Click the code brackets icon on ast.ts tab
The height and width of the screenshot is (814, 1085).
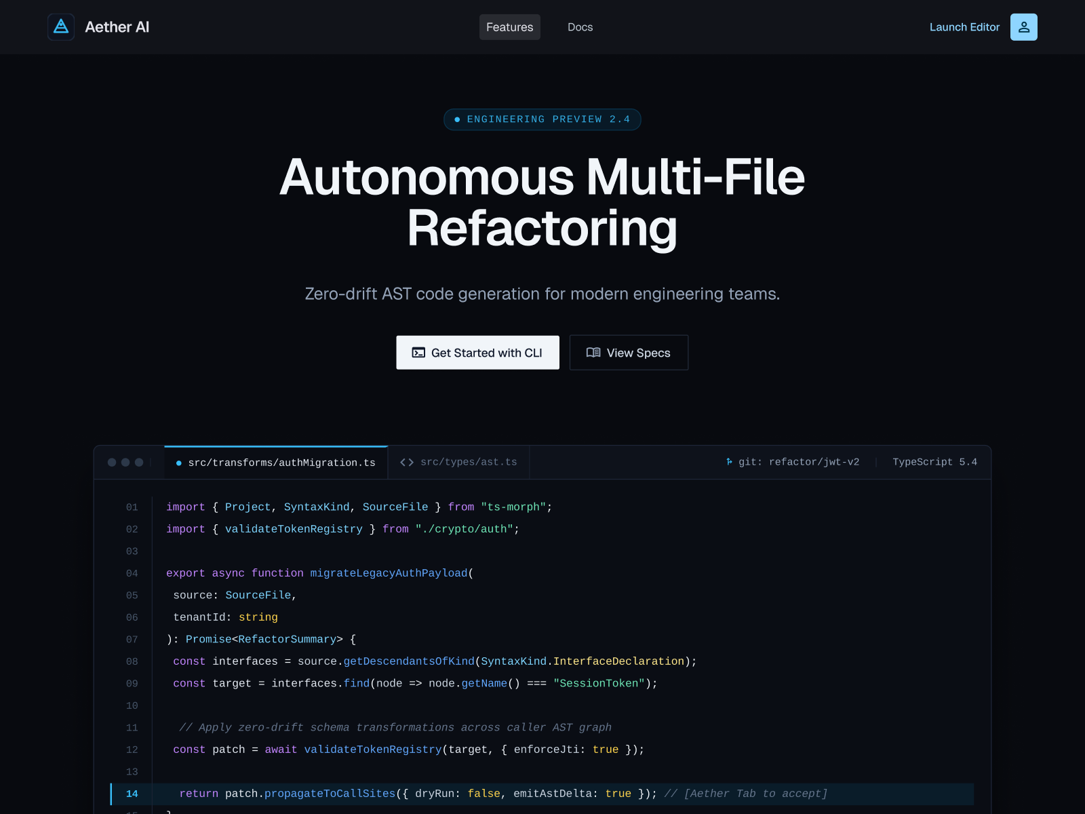[407, 462]
